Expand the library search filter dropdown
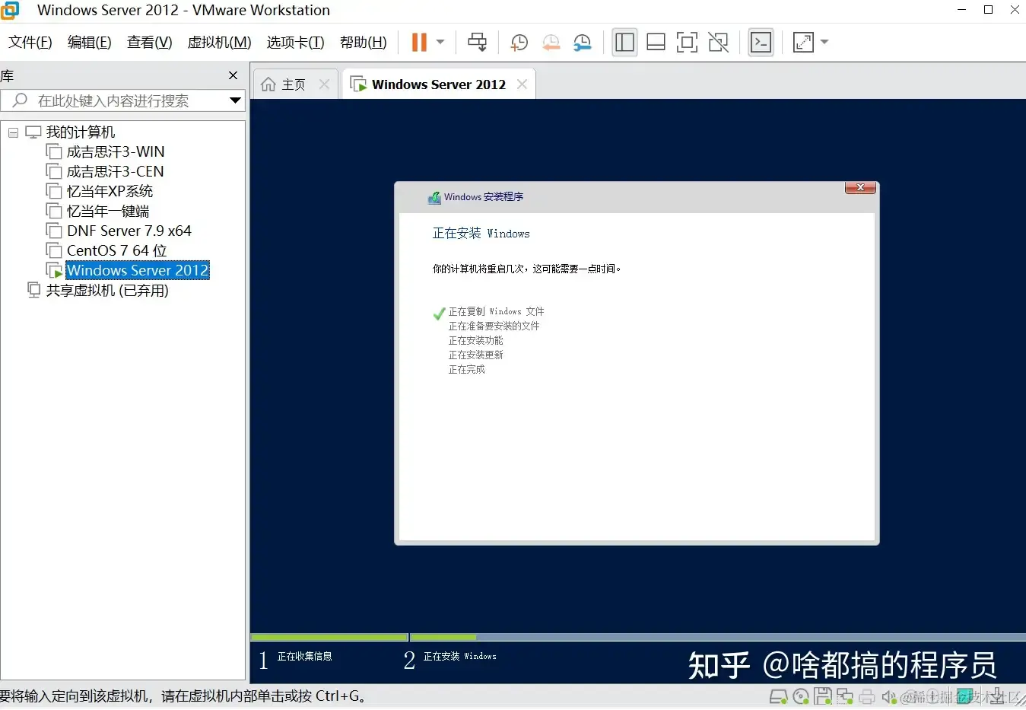Screen dimensions: 1026x710 pos(235,100)
